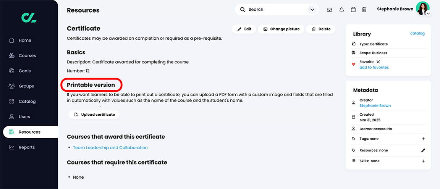Viewport: 440px width, 189px height.
Task: Click the Edit button
Action: click(x=244, y=29)
